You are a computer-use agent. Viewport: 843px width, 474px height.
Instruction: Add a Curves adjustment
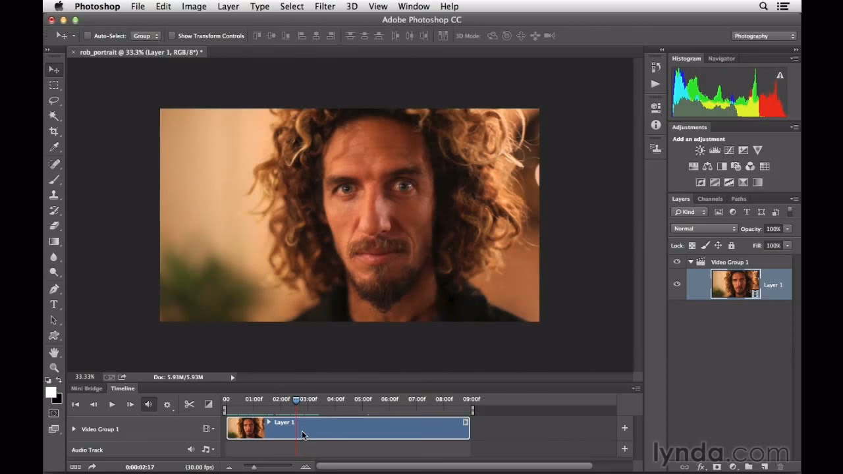[x=729, y=150]
